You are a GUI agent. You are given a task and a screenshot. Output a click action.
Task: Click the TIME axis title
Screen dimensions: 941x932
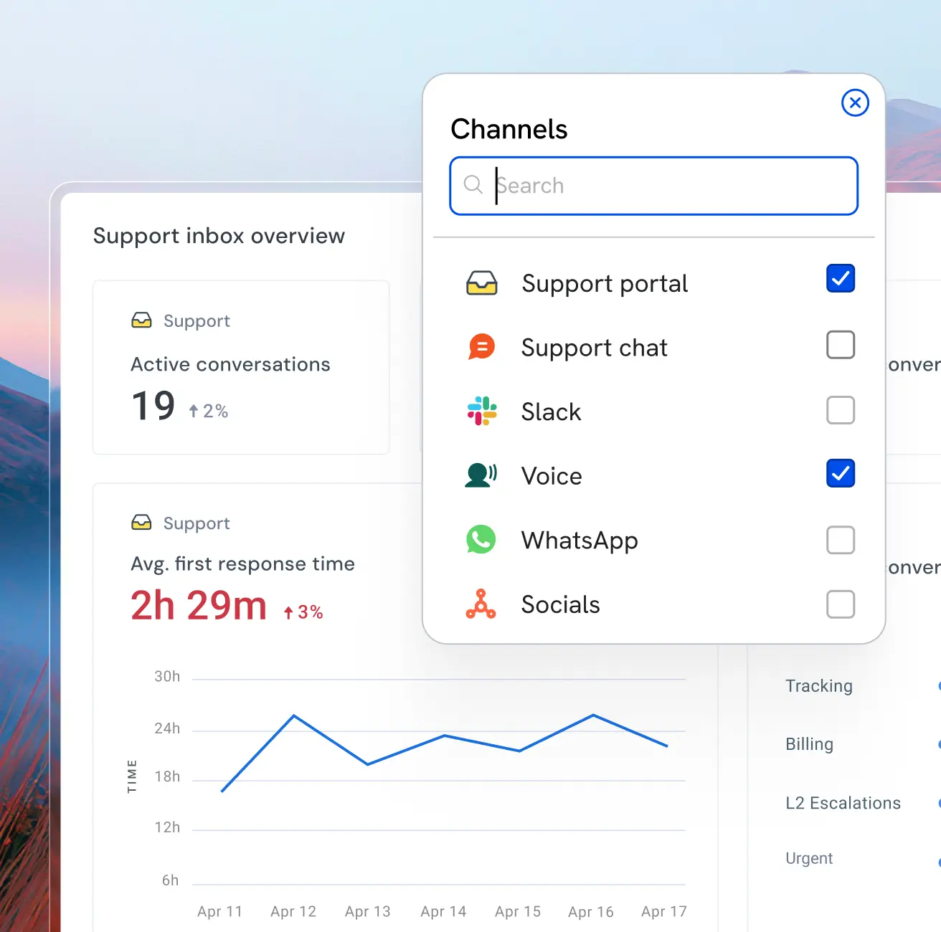(x=132, y=776)
